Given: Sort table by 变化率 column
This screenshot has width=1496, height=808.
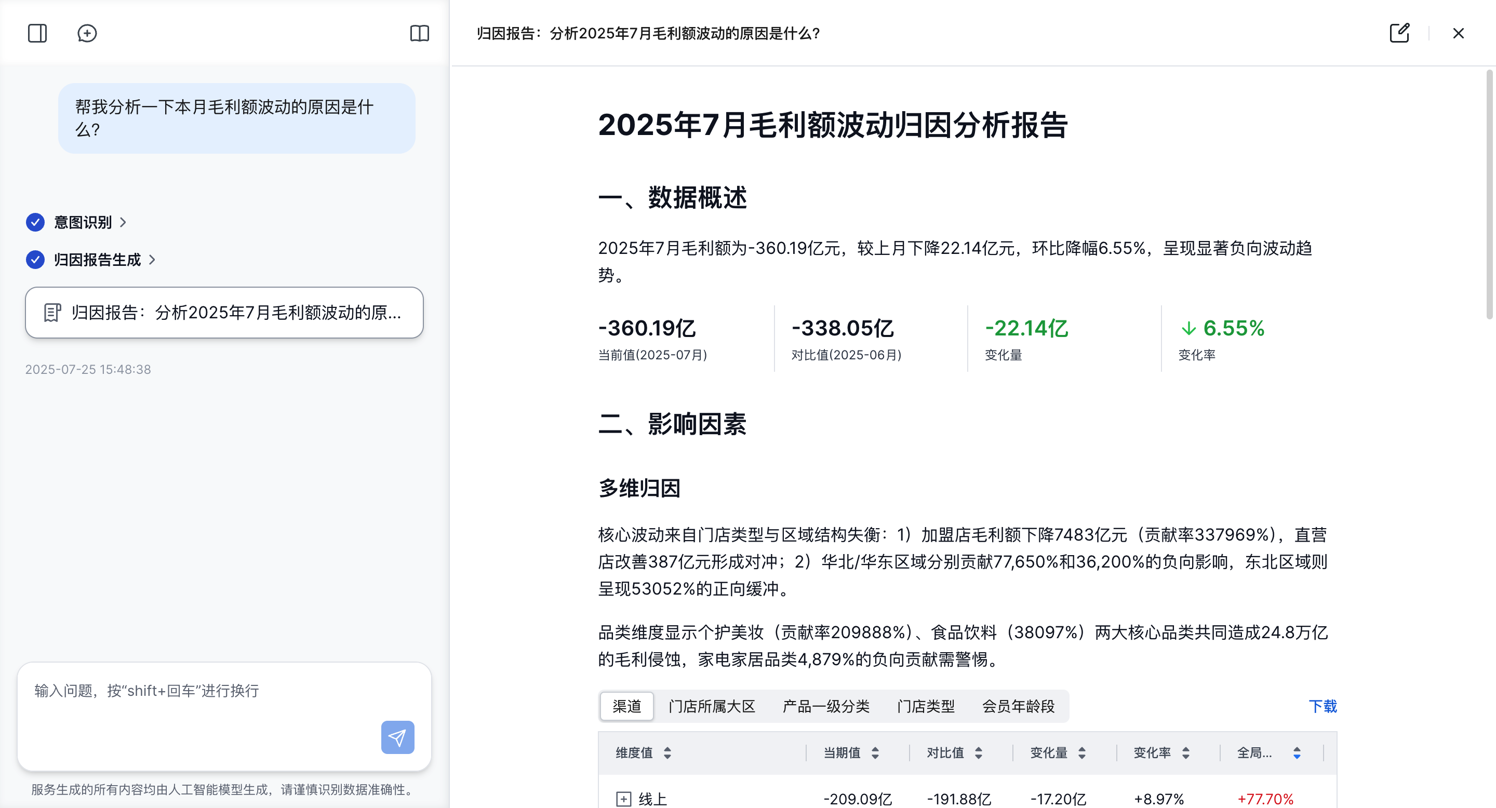Looking at the screenshot, I should tap(1185, 753).
